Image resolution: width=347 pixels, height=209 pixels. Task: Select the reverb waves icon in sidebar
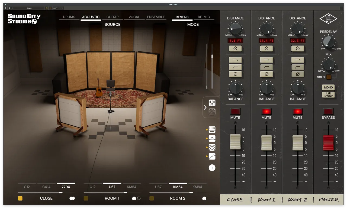[x=212, y=147]
